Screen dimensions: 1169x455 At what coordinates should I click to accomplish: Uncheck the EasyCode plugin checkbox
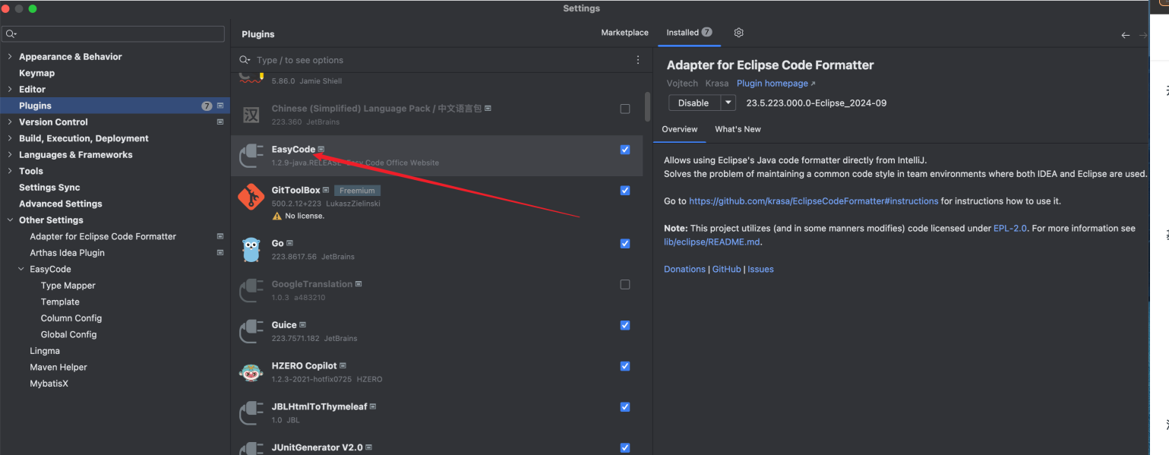click(x=625, y=150)
